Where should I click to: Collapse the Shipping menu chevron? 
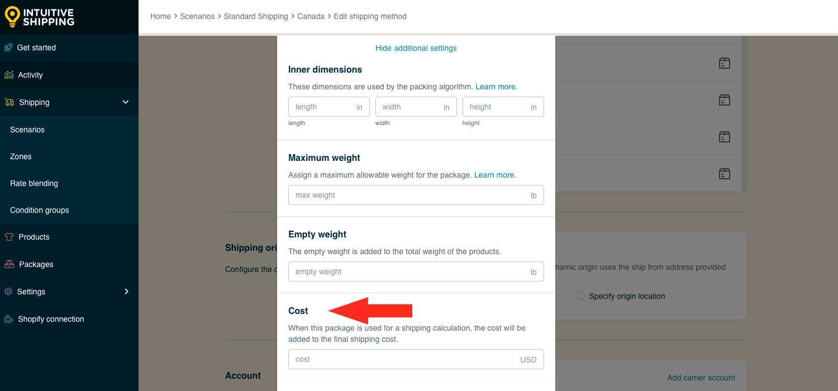126,102
